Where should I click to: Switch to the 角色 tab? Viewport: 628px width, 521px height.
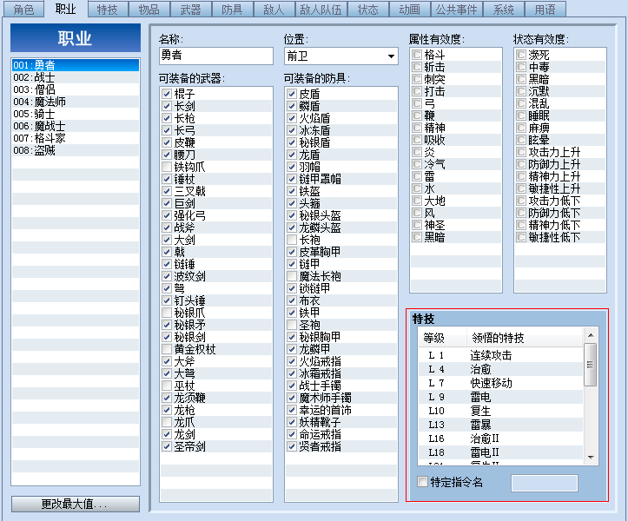click(x=23, y=10)
